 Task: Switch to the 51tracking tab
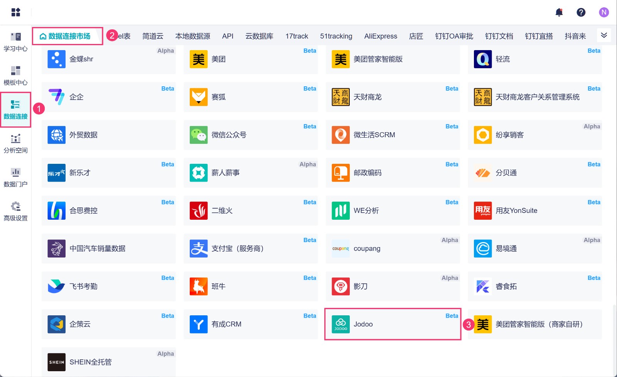click(336, 36)
